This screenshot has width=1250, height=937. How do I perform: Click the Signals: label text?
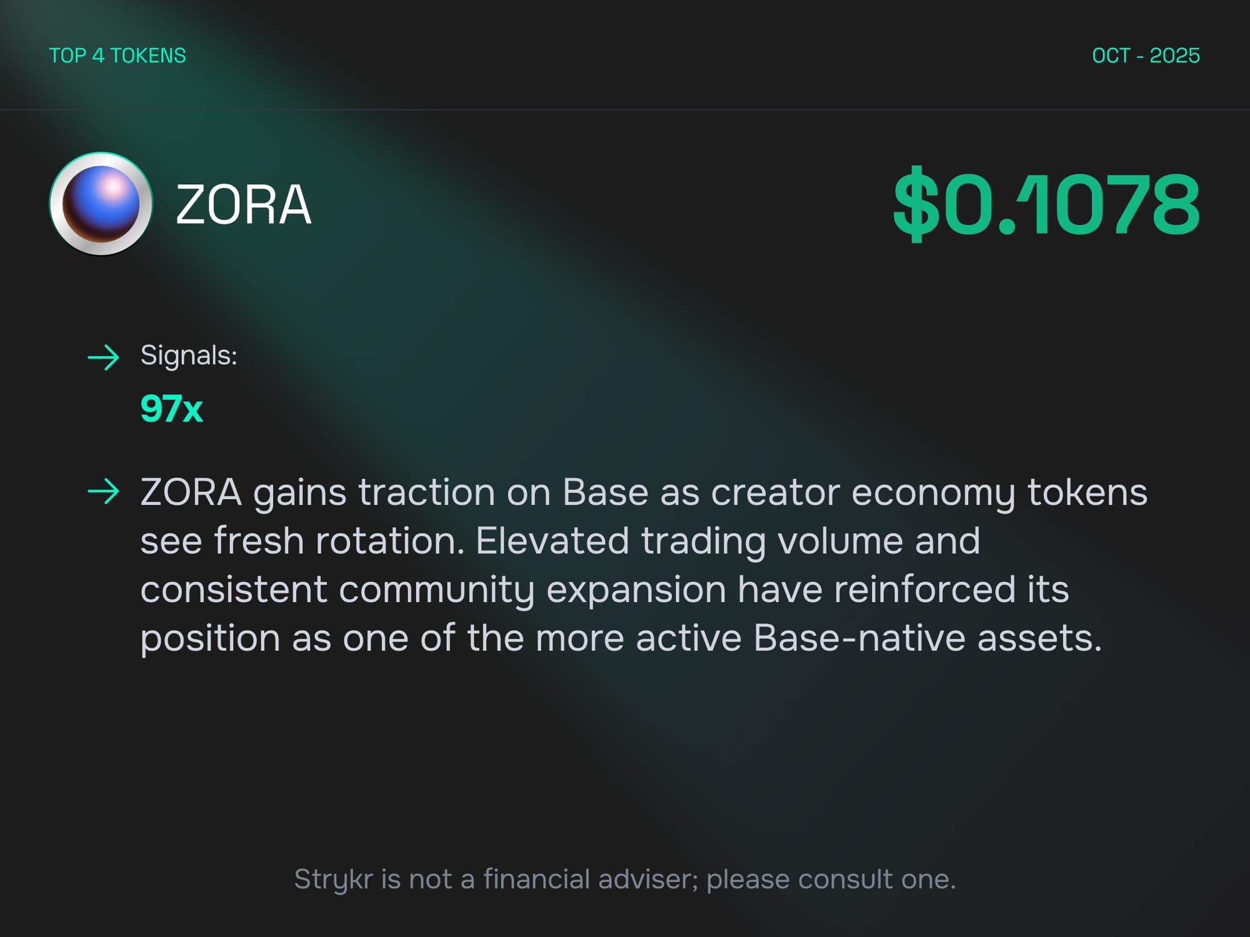click(189, 355)
